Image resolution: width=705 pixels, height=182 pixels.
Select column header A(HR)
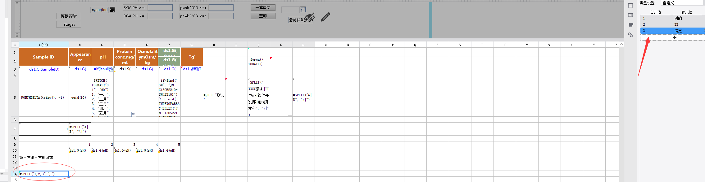click(x=43, y=45)
